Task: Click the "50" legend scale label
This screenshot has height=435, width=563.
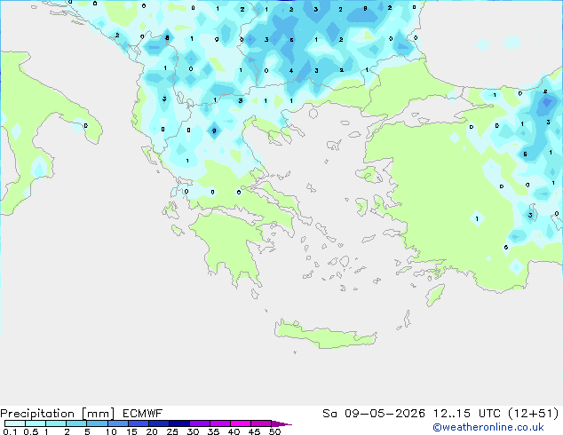Action: (275, 431)
